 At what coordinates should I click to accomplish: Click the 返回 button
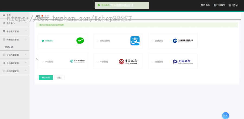coord(59,78)
